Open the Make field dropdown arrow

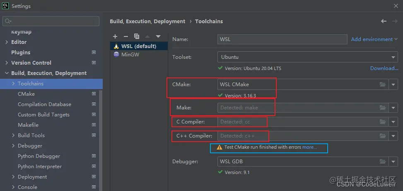[x=393, y=108]
